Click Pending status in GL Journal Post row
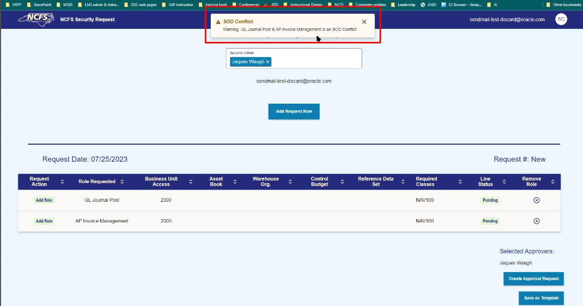 (490, 200)
